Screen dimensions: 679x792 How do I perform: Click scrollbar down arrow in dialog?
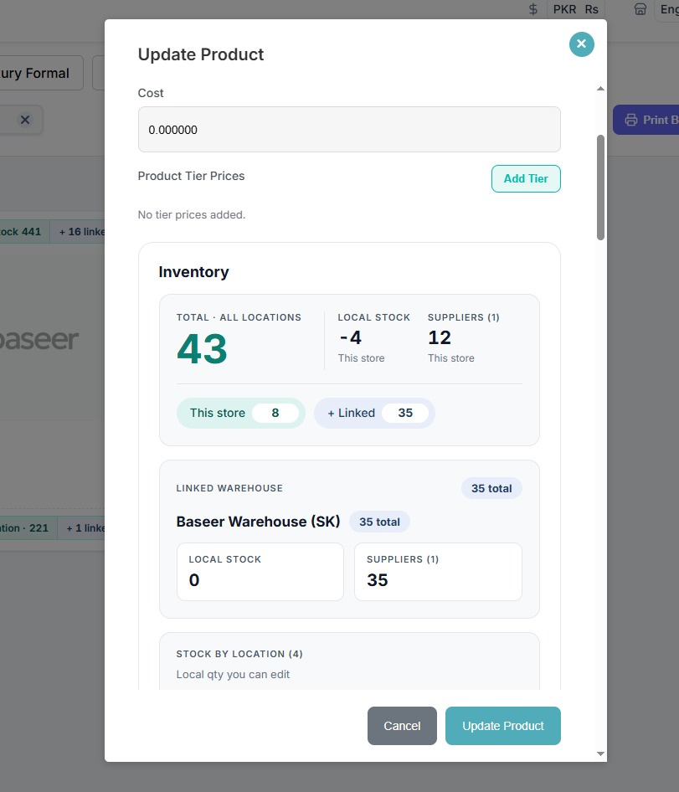pos(600,753)
